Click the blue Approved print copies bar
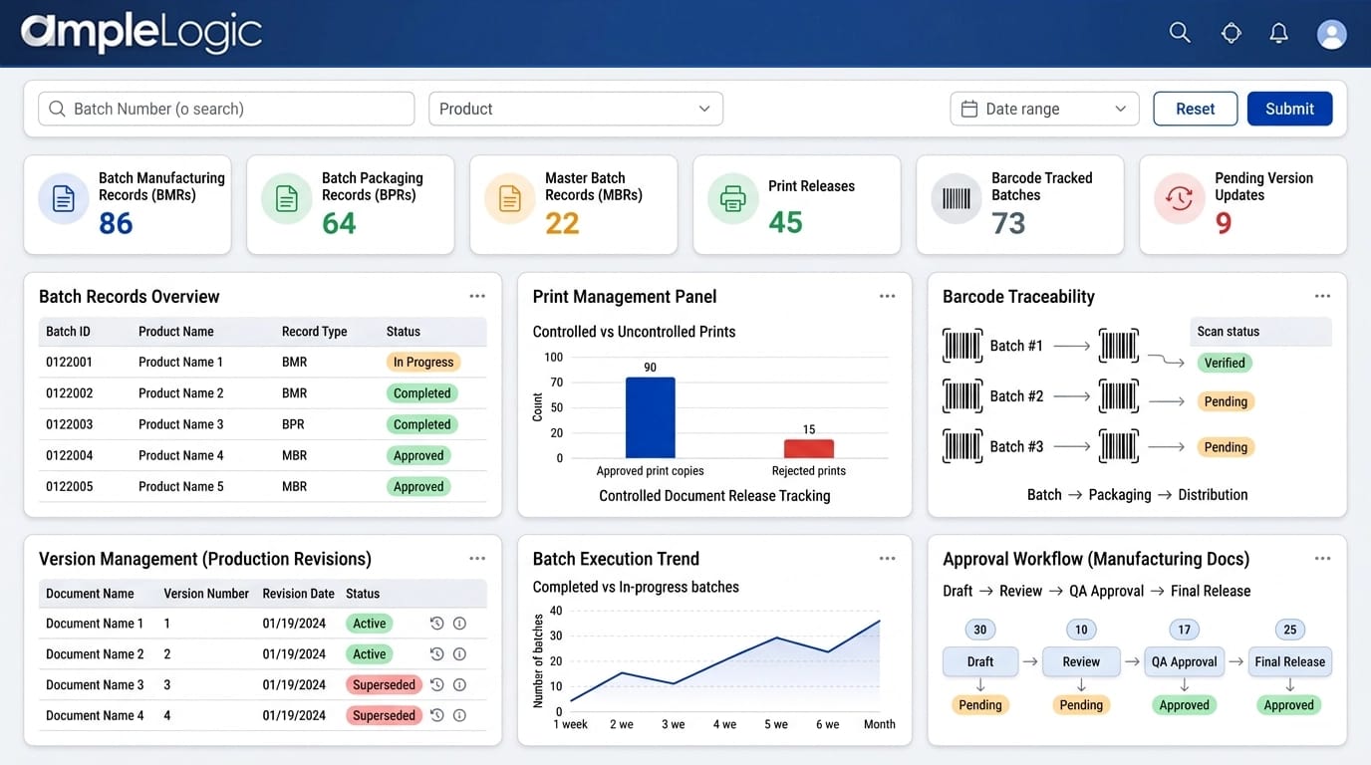The width and height of the screenshot is (1371, 765). (x=650, y=417)
